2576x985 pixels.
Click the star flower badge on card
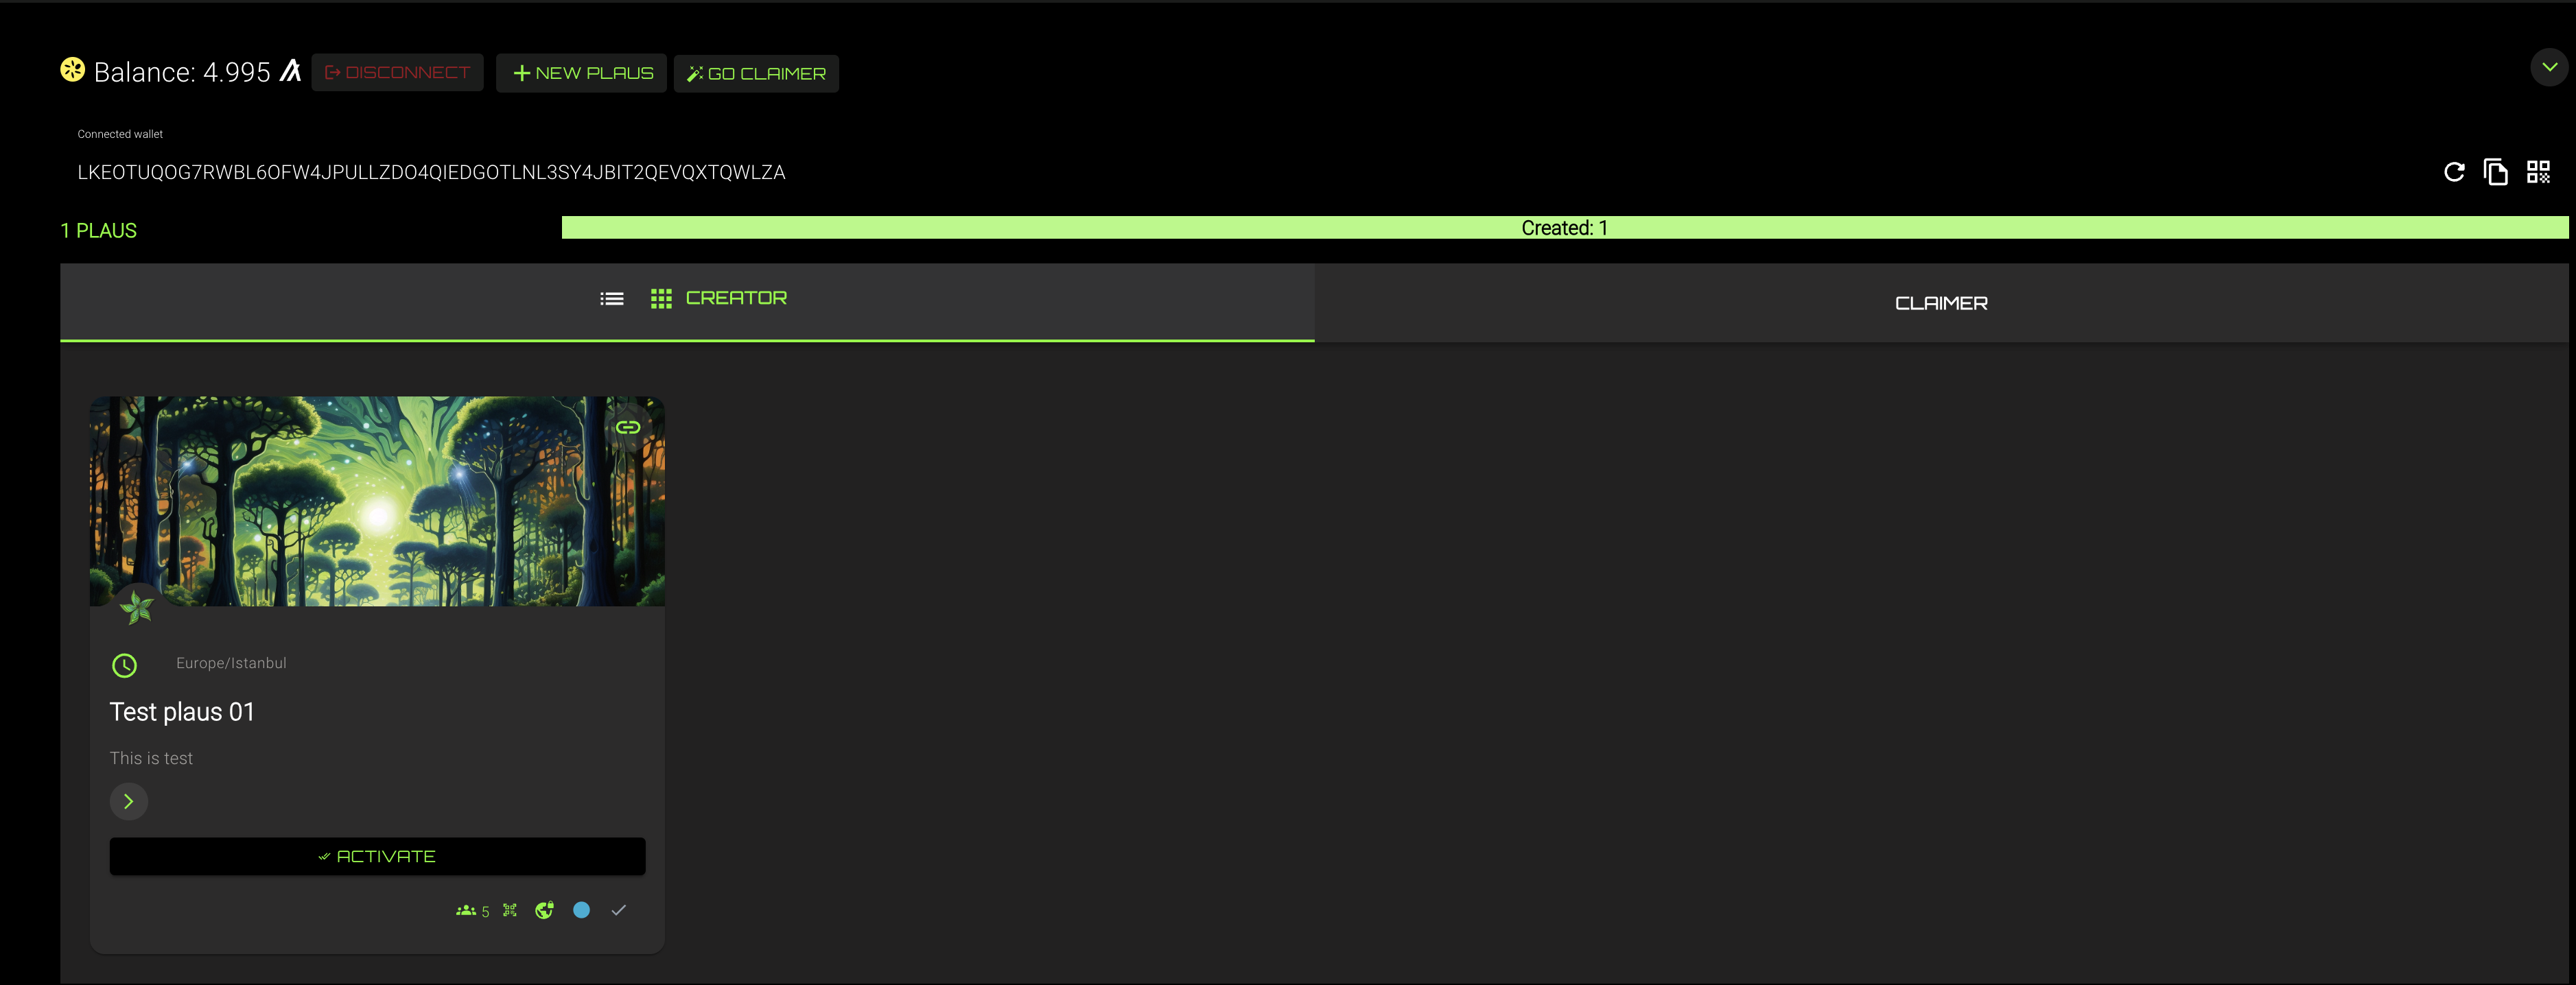137,606
